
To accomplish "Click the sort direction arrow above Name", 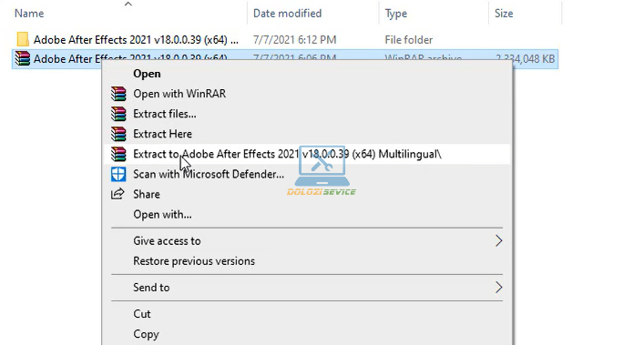I will [128, 5].
